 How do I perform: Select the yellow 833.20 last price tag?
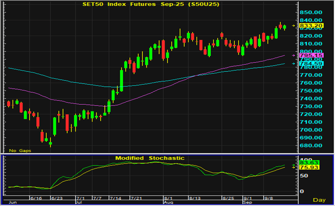312,26
